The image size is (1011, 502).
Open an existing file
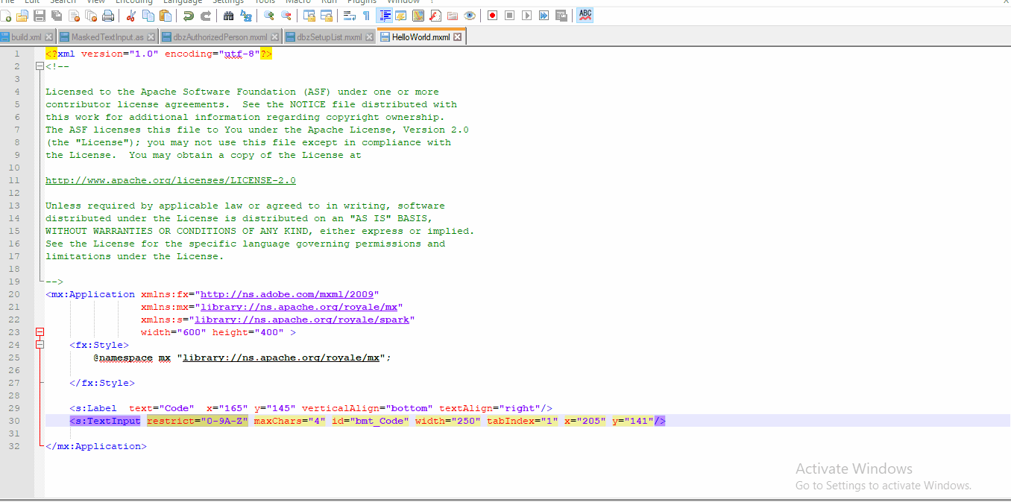tap(22, 15)
